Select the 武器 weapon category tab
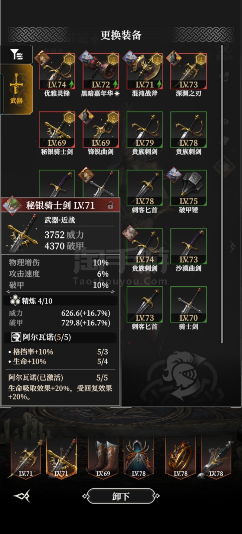This screenshot has width=242, height=534. point(16,89)
